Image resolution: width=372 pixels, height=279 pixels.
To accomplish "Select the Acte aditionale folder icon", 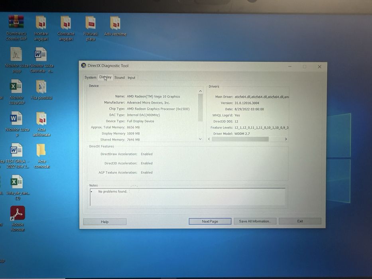I will click(x=41, y=119).
